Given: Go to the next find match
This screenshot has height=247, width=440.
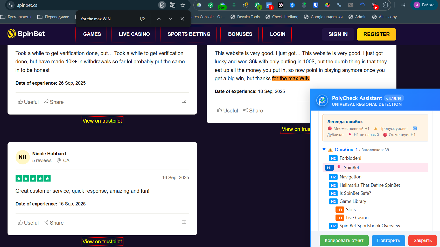Looking at the screenshot, I should coord(171,19).
